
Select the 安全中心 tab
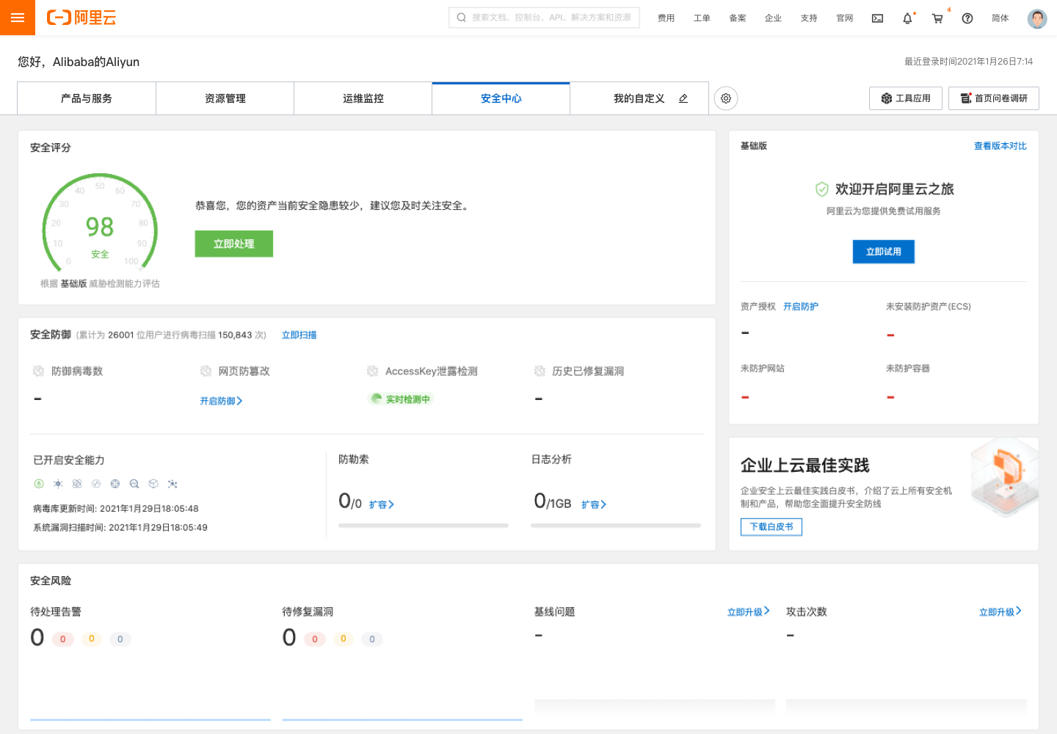pos(501,98)
